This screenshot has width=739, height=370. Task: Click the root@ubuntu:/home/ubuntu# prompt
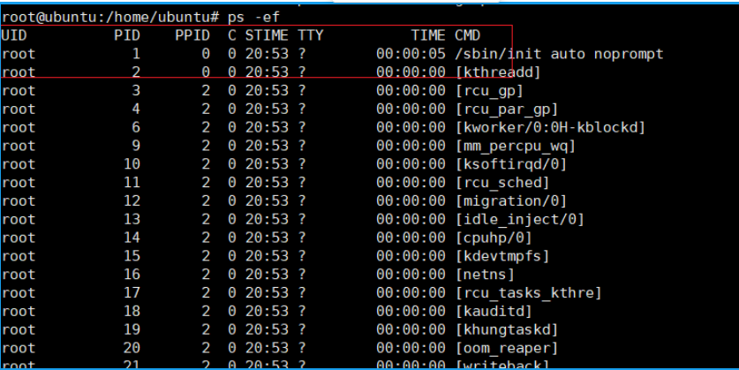point(110,18)
